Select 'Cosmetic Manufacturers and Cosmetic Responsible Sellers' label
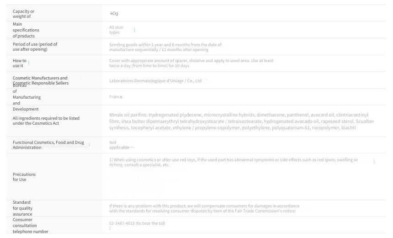 [x=40, y=80]
